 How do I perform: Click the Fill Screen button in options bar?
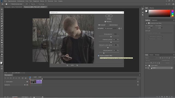(41, 4)
